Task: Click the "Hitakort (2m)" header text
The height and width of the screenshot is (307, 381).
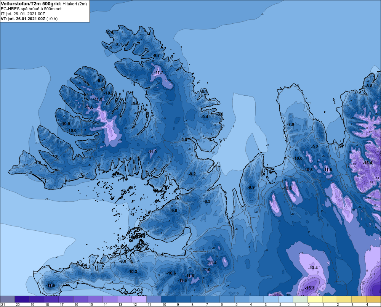Action: pyautogui.click(x=74, y=4)
